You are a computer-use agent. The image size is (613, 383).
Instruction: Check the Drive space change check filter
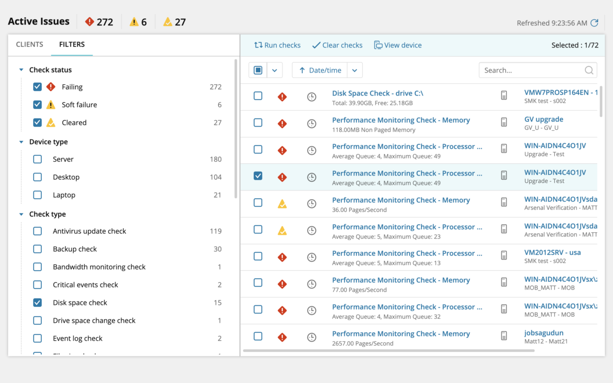point(37,321)
